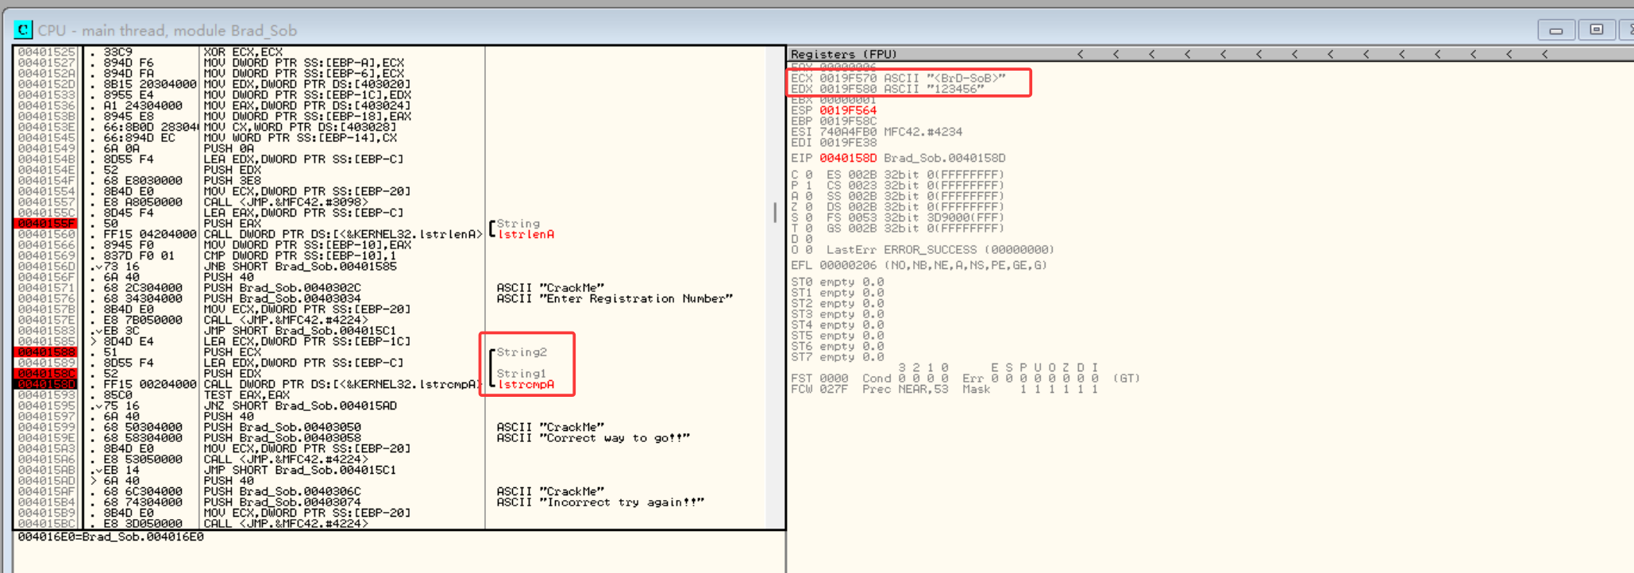1634x573 pixels.
Task: Select the ECX register ASCII "<BrD-SoB>" line
Action: [897, 79]
